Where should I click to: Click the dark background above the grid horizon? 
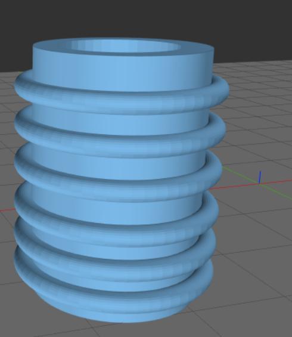tap(146, 17)
